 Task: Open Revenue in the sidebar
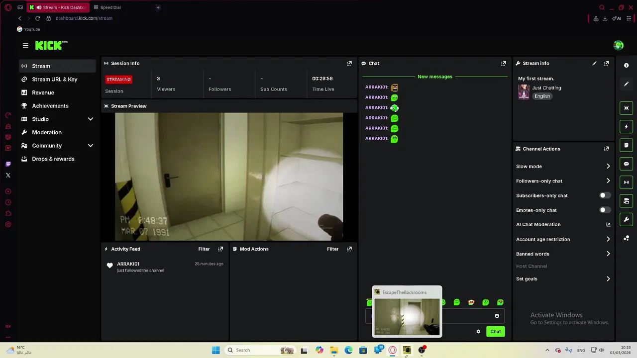[x=57, y=92]
